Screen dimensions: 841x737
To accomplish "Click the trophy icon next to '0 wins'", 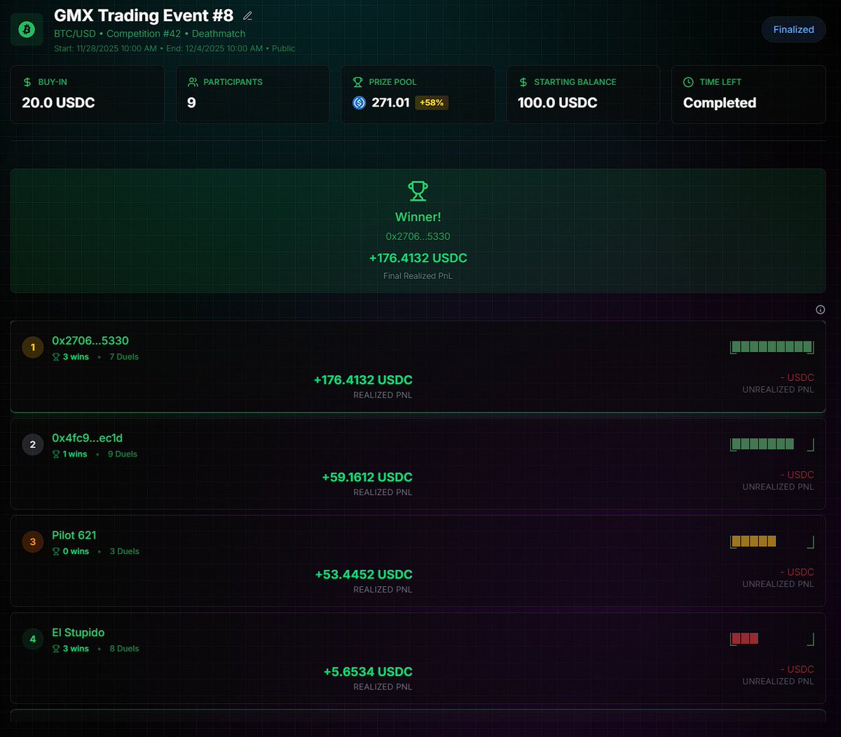I will tap(56, 552).
